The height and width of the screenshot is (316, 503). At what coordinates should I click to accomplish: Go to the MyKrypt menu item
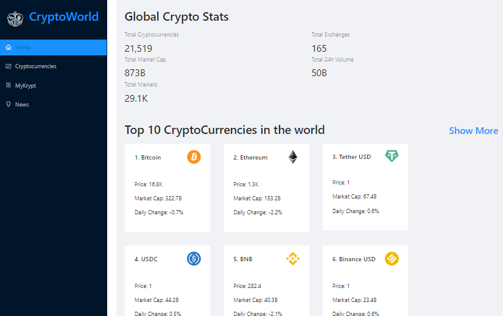pyautogui.click(x=53, y=86)
